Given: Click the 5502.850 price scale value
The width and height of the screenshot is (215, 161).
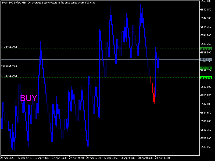Looking at the screenshot, I should (206, 147).
